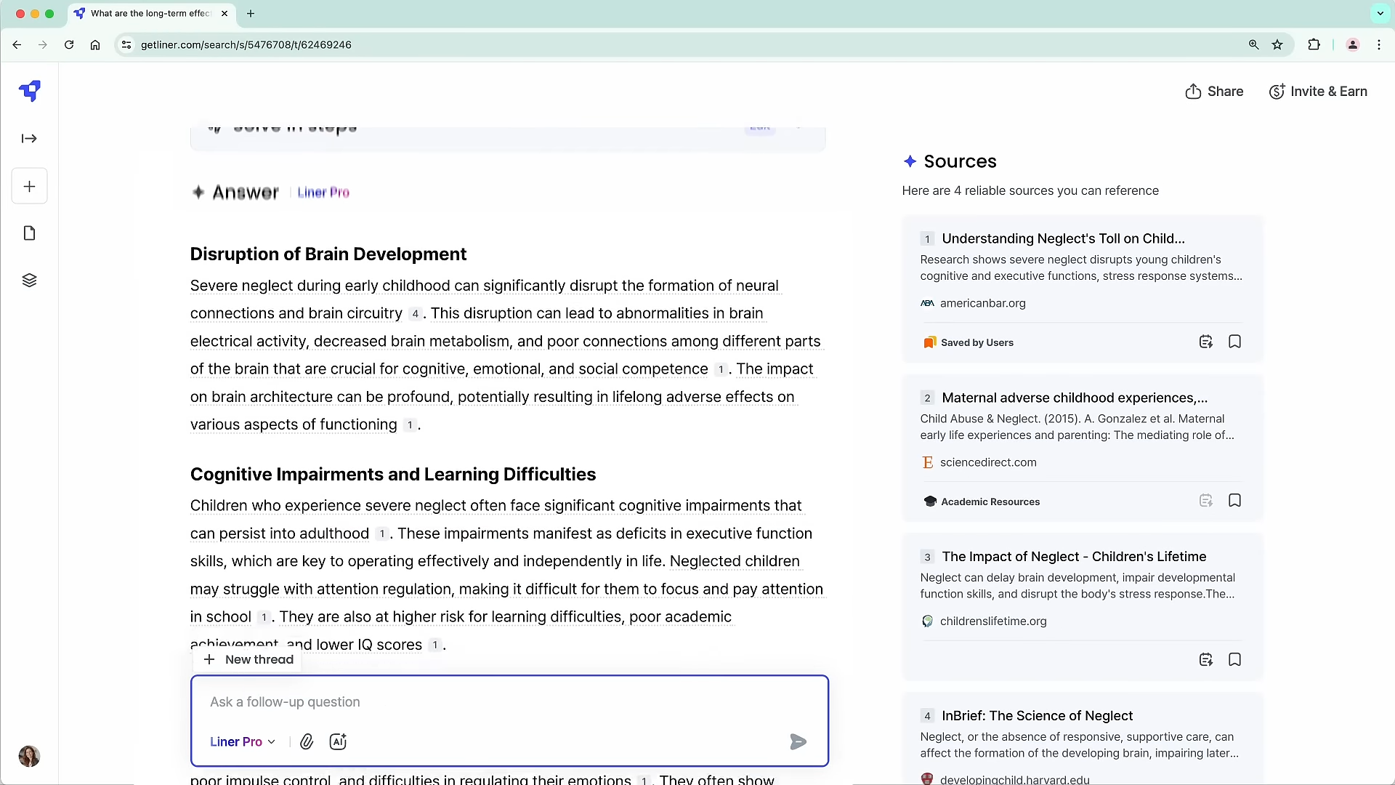Toggle bookmark on sciencedirect.com source
The image size is (1395, 785).
pos(1234,501)
